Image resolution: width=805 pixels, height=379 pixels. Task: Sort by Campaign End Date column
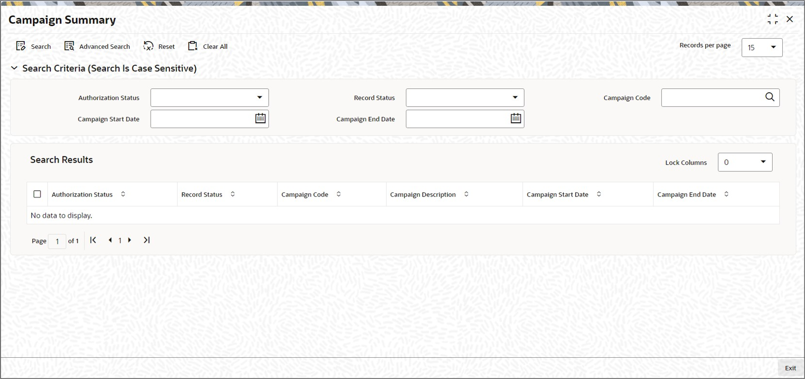tap(726, 194)
